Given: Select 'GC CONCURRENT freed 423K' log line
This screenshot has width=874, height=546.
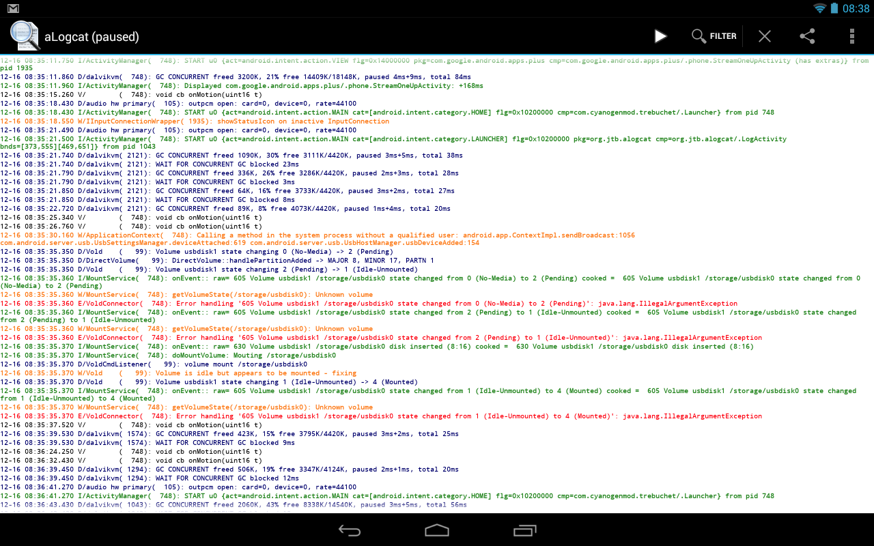Looking at the screenshot, I should (x=229, y=434).
